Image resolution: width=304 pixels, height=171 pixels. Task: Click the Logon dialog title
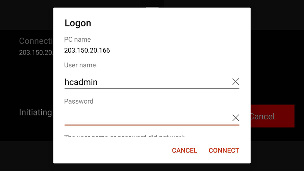click(x=78, y=24)
